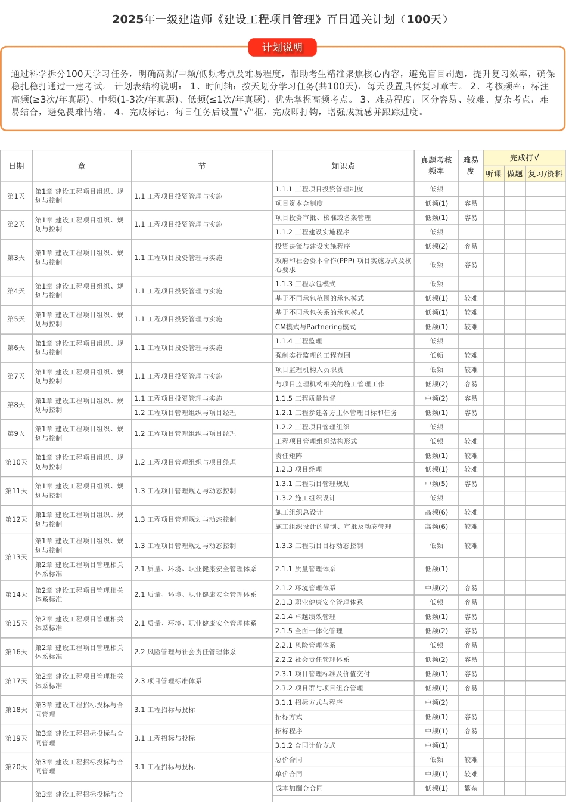566x802 pixels.
Task: Click the 第1天 date cell
Action: 16,196
